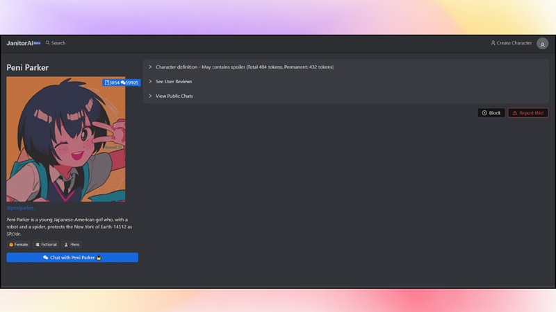556x312 pixels.
Task: Click the Report this! button
Action: (528, 113)
